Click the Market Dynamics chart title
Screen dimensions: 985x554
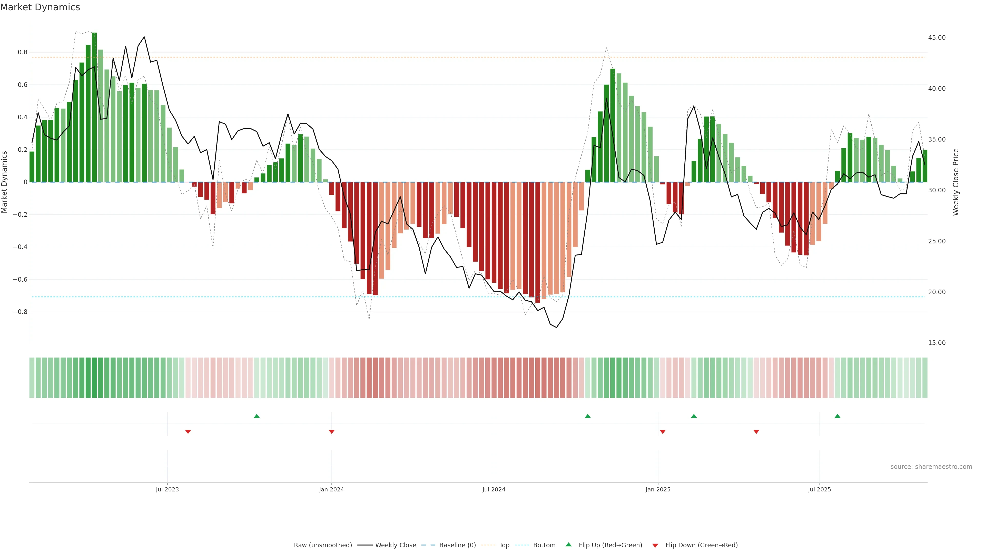click(40, 7)
